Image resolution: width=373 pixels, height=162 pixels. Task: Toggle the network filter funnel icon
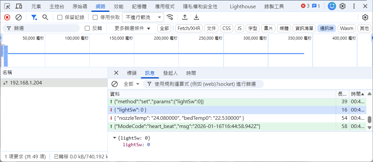click(x=34, y=17)
